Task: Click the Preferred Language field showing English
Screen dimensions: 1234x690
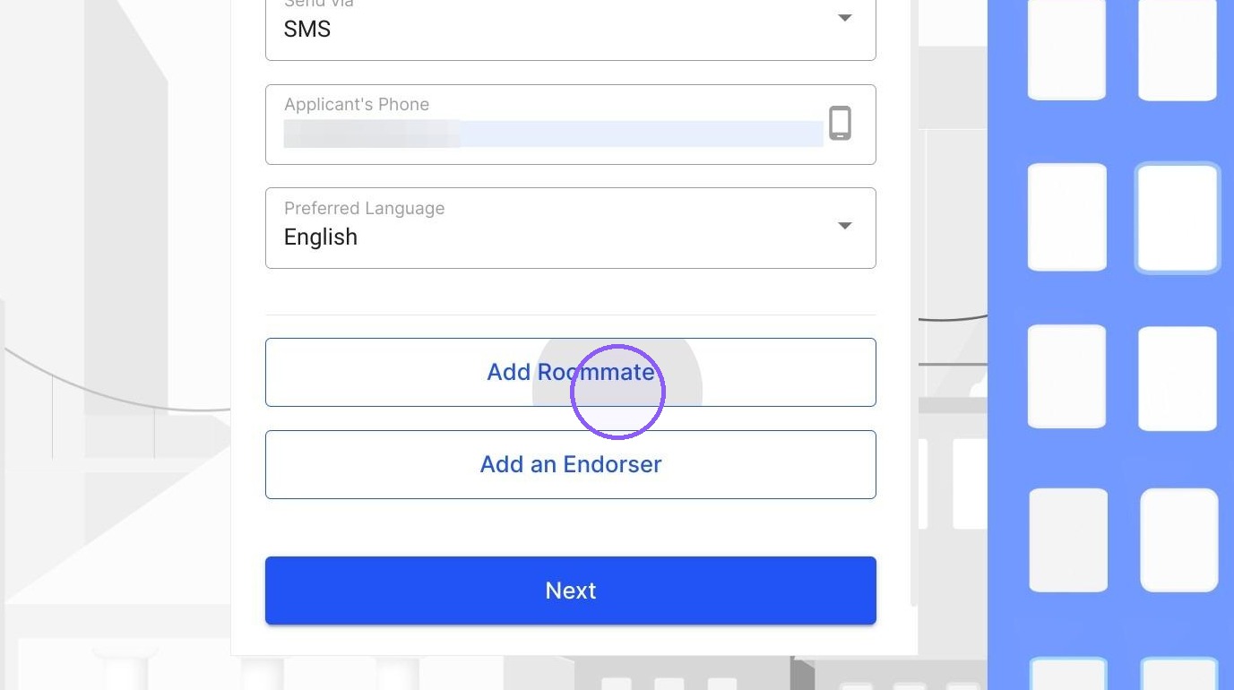Action: pyautogui.click(x=570, y=228)
